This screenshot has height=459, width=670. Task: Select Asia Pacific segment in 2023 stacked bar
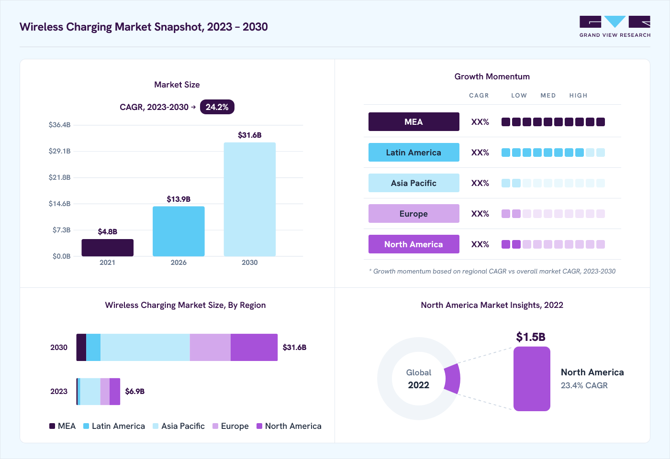pyautogui.click(x=90, y=392)
